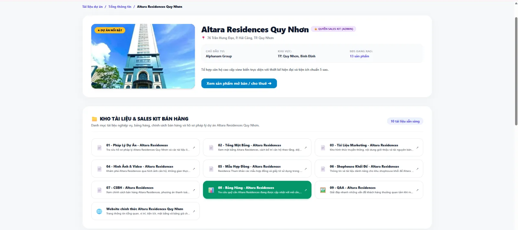Open 04 - Hình Ảnh & Video card
Viewport: 518px width, 230px height.
(x=145, y=169)
